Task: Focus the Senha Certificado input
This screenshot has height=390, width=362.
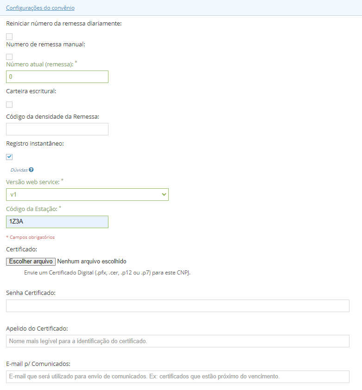Action: tap(178, 306)
